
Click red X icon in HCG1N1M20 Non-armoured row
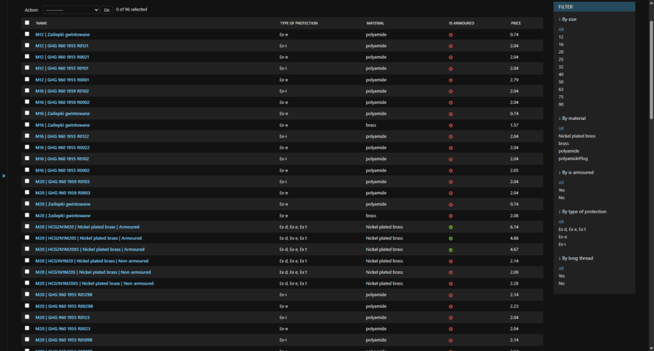click(x=451, y=261)
